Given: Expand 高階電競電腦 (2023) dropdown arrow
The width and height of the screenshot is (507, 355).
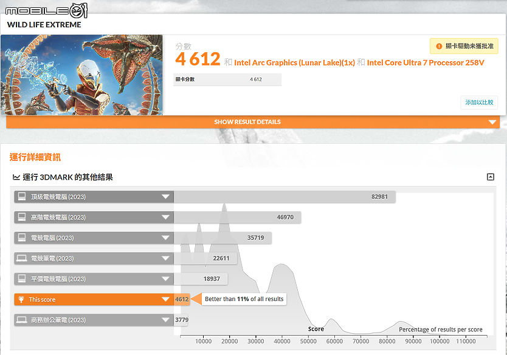Looking at the screenshot, I should pyautogui.click(x=165, y=217).
